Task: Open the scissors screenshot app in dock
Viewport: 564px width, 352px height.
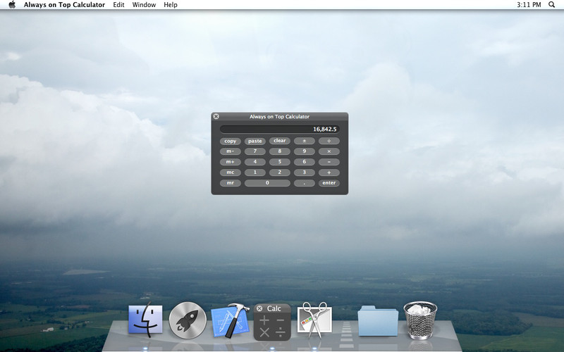Action: coord(314,320)
